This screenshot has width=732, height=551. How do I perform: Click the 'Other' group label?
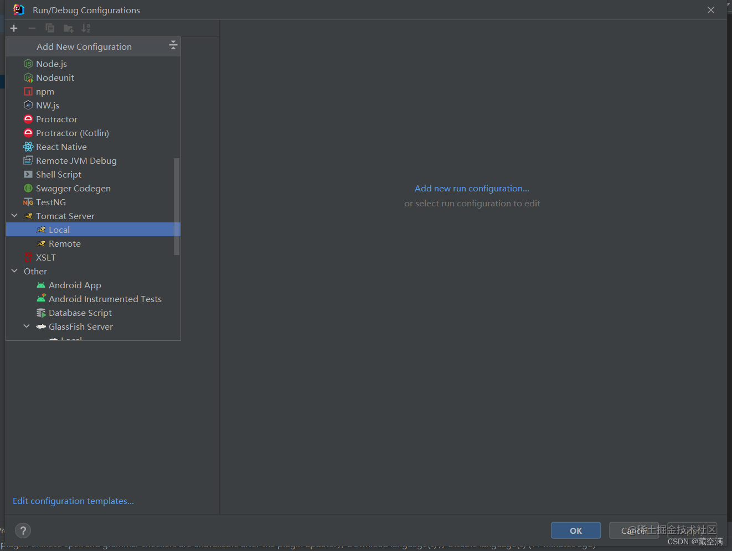tap(35, 271)
